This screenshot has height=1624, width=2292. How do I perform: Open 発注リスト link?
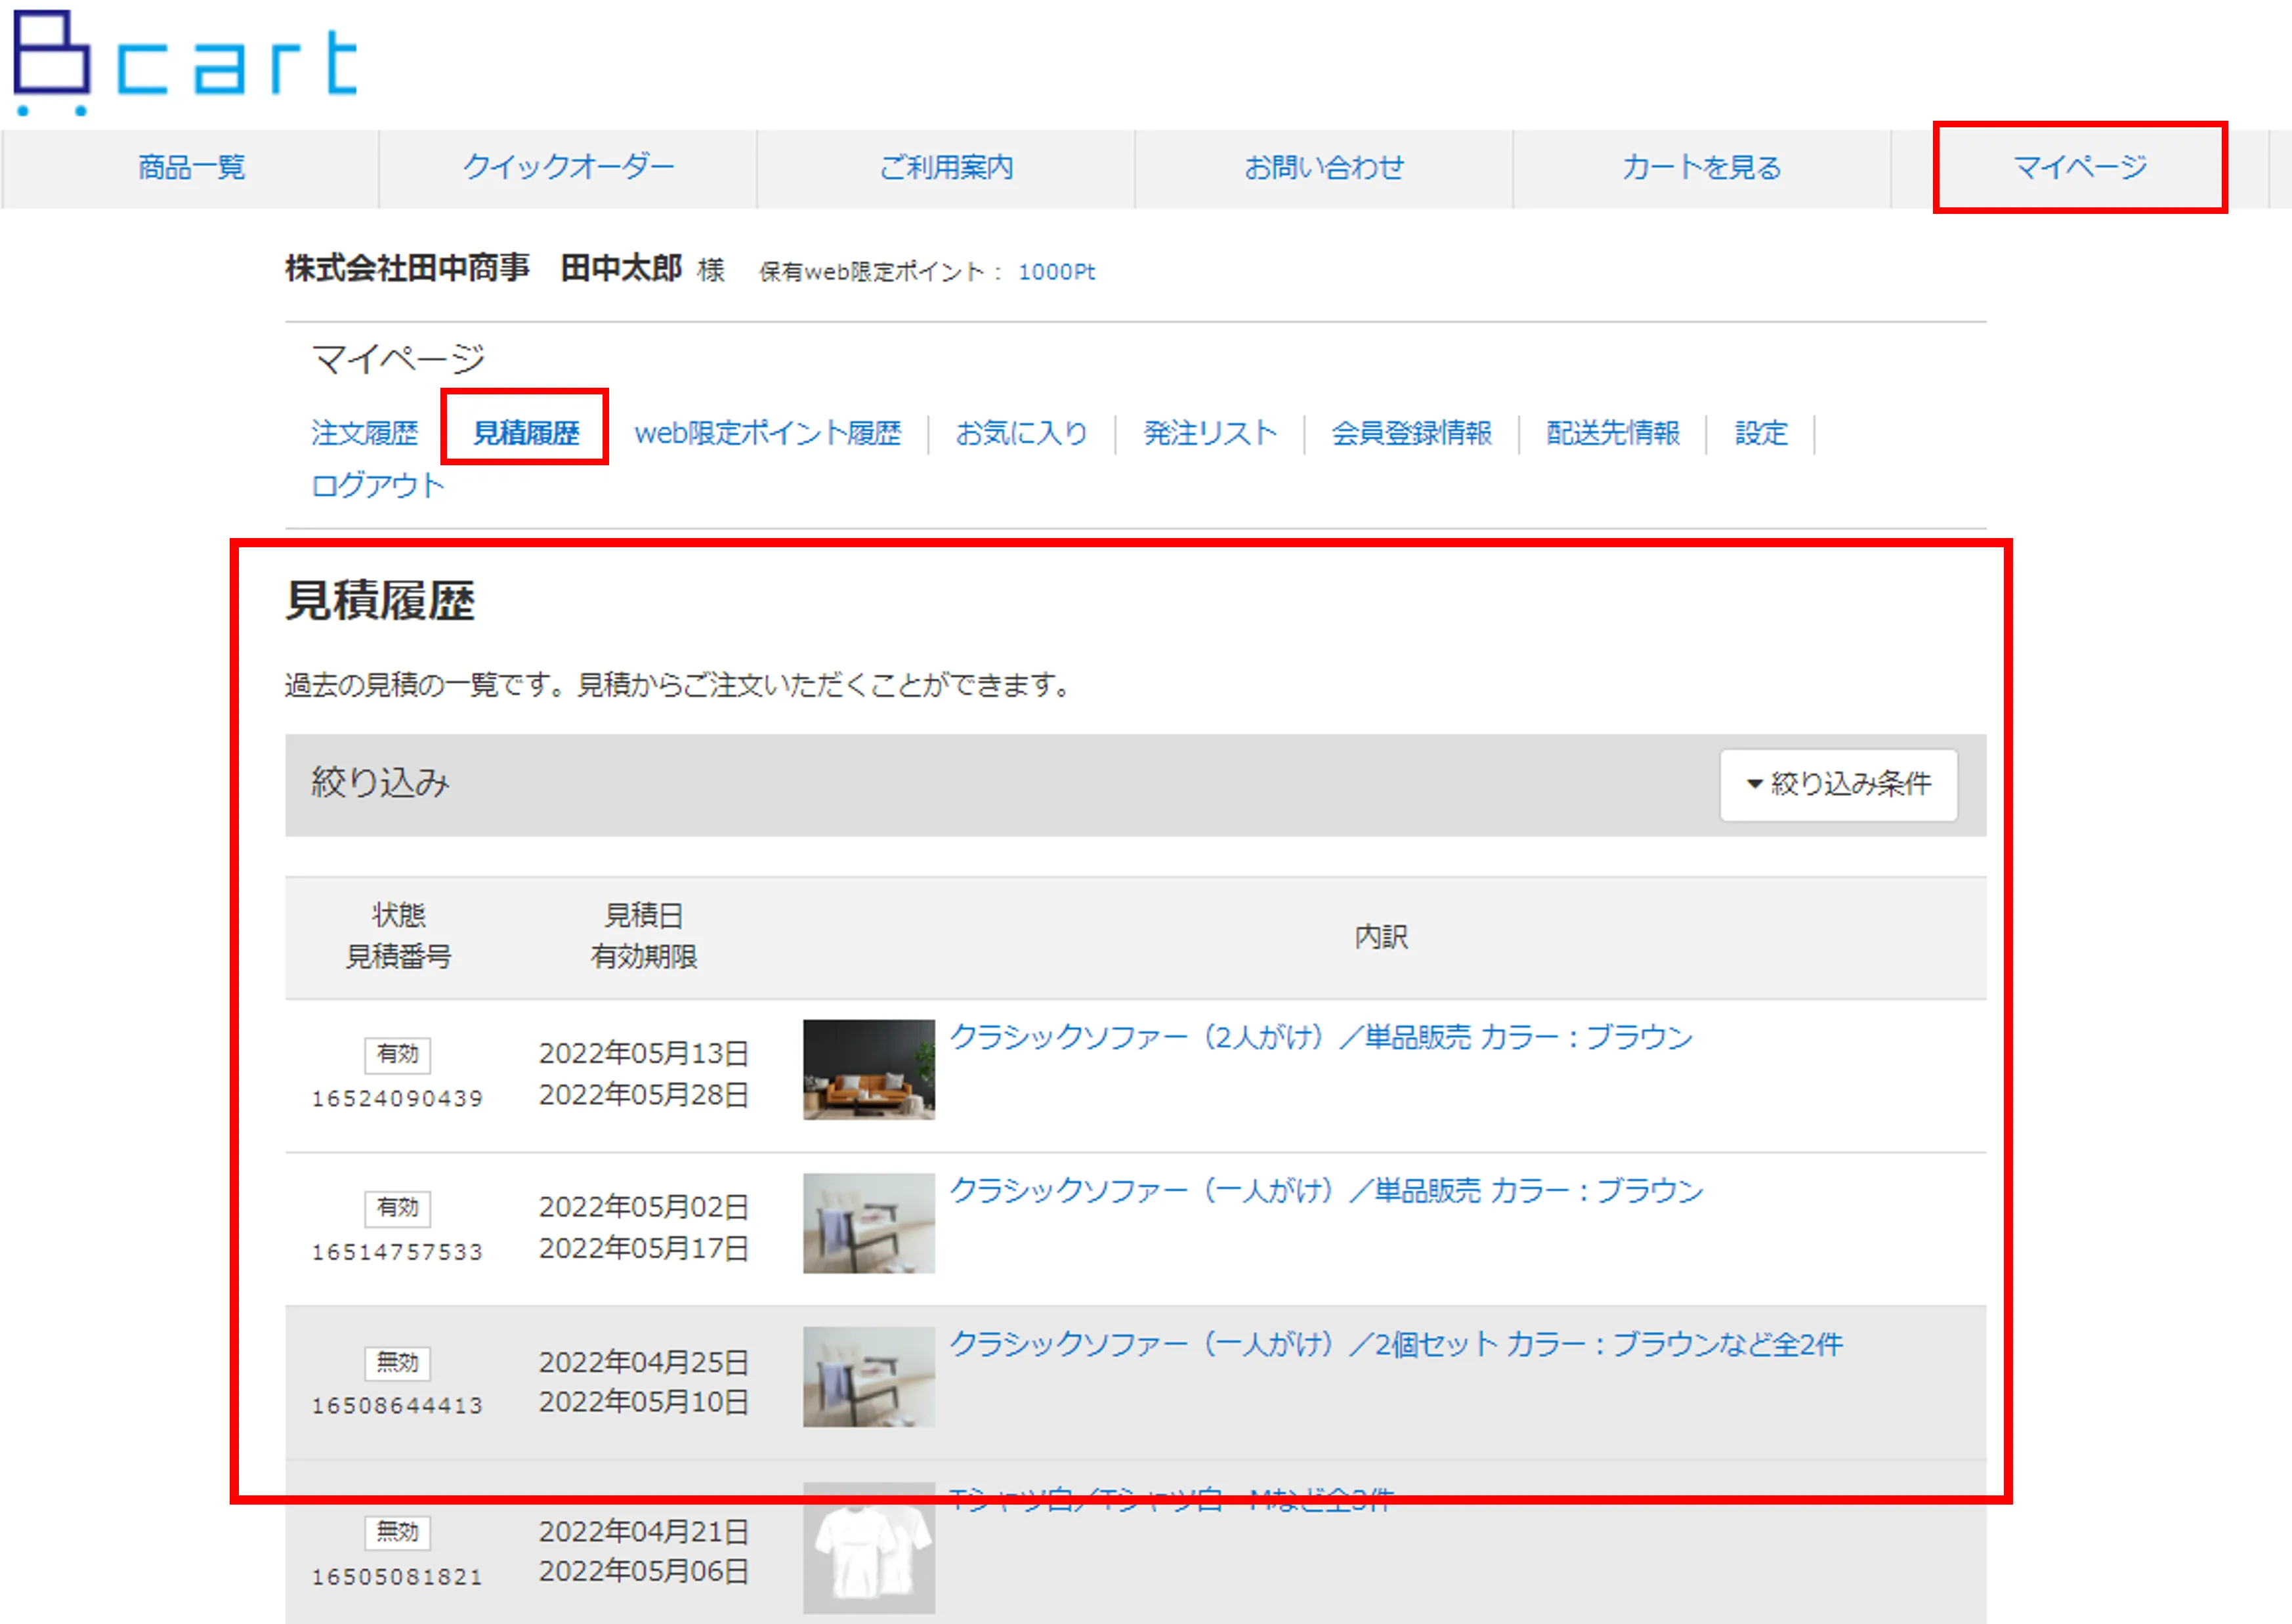(1210, 433)
